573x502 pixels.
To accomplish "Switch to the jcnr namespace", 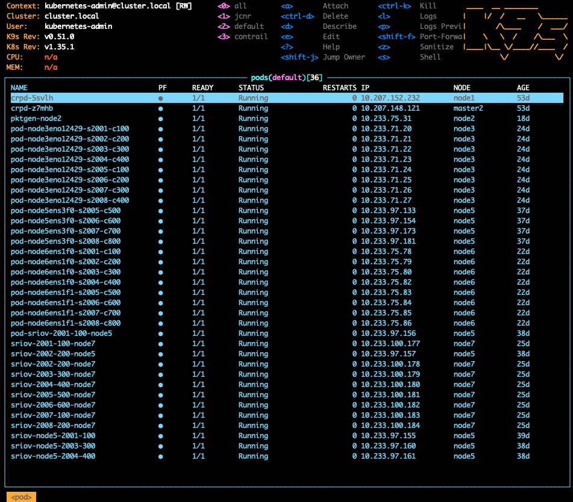I will (234, 16).
